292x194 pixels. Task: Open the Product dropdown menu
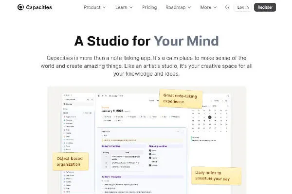[x=95, y=7]
